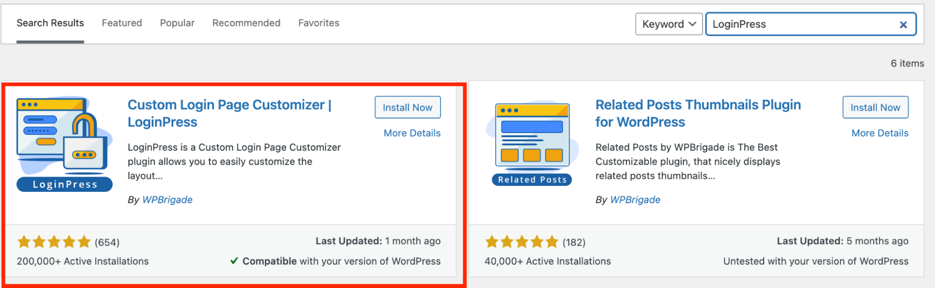This screenshot has height=288, width=935.
Task: Click '40,000+ Active Installations' text
Action: 548,261
